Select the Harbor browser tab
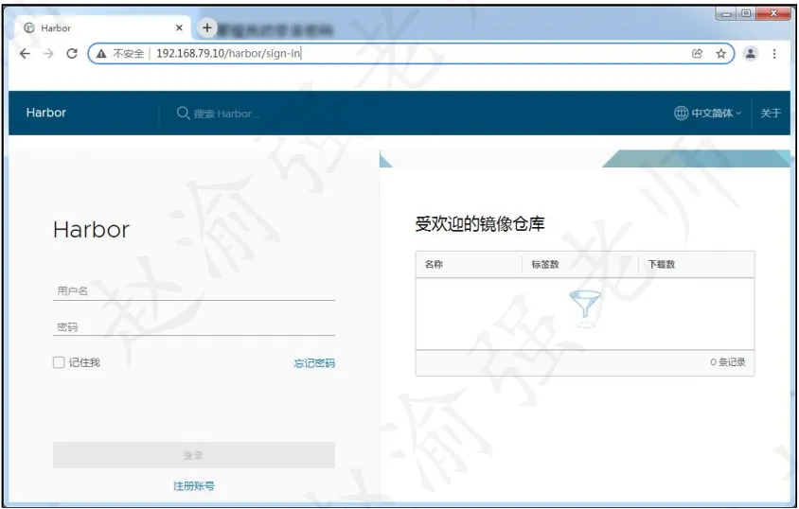This screenshot has width=799, height=509. (103, 27)
